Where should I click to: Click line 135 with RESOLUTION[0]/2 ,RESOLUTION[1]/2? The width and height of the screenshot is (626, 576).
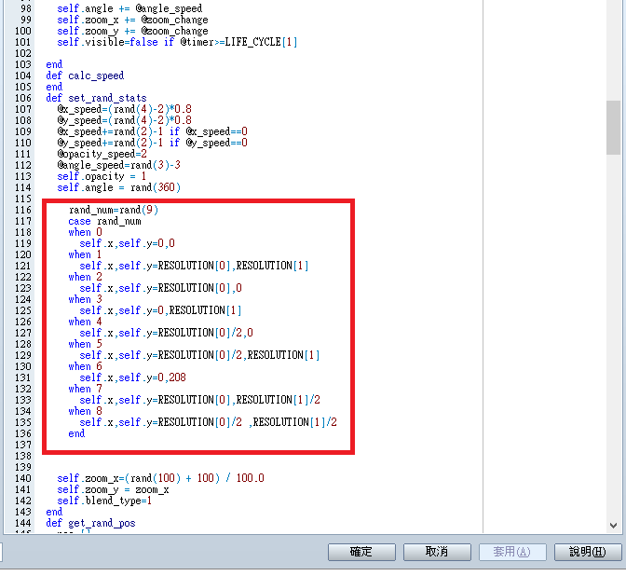(x=208, y=422)
